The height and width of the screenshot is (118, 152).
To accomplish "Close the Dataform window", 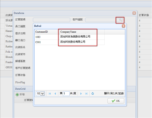I will pos(134,13).
